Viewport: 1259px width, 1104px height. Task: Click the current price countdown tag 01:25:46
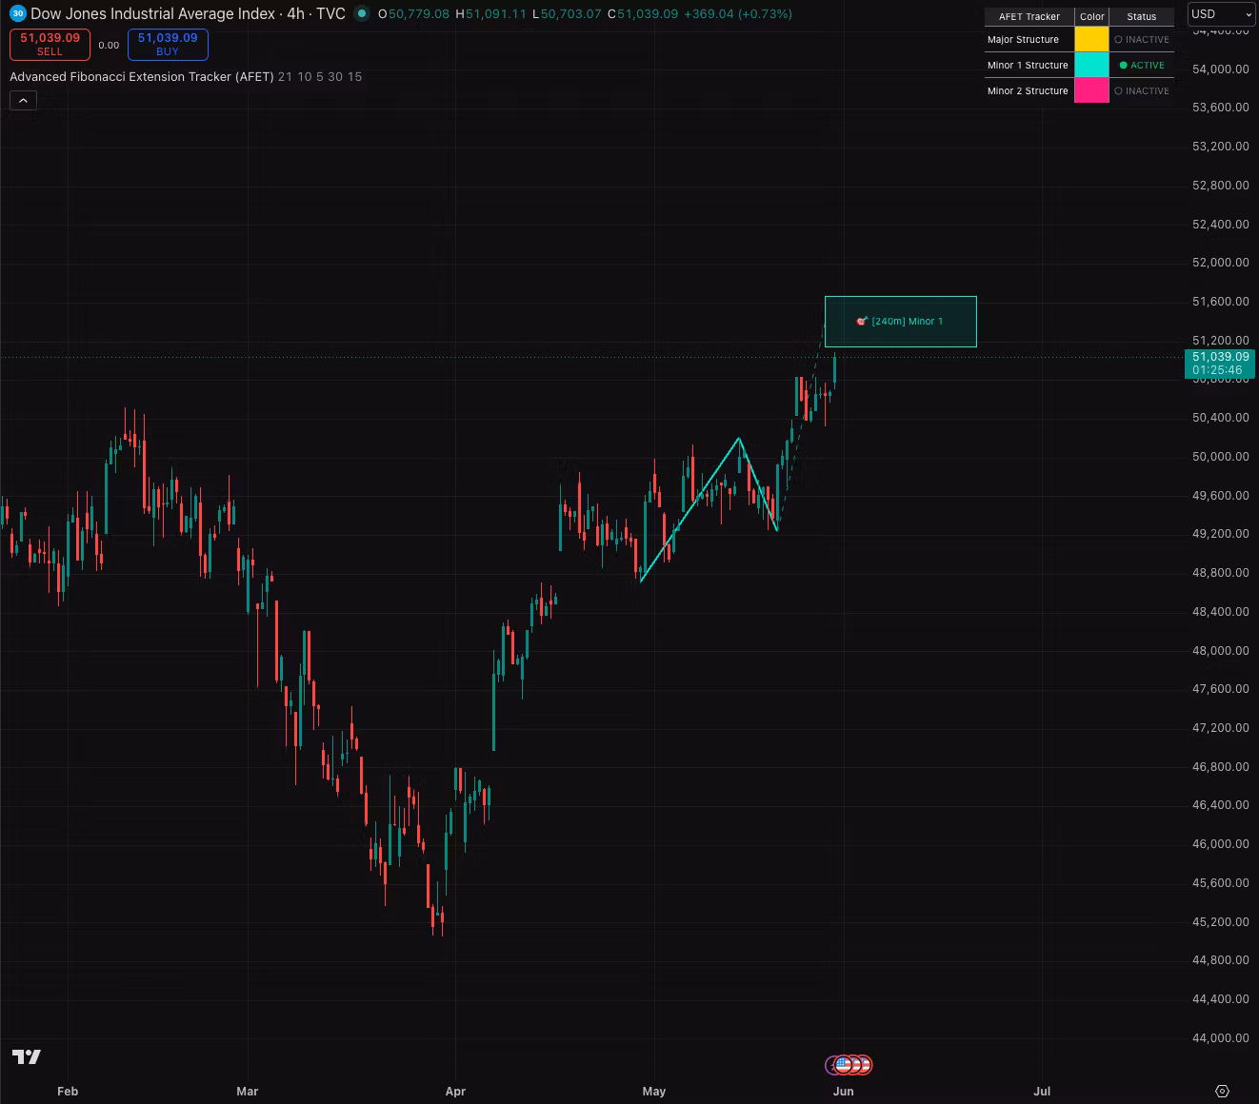(x=1217, y=370)
